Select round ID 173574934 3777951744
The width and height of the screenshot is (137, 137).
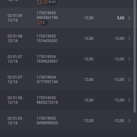[x=47, y=79]
